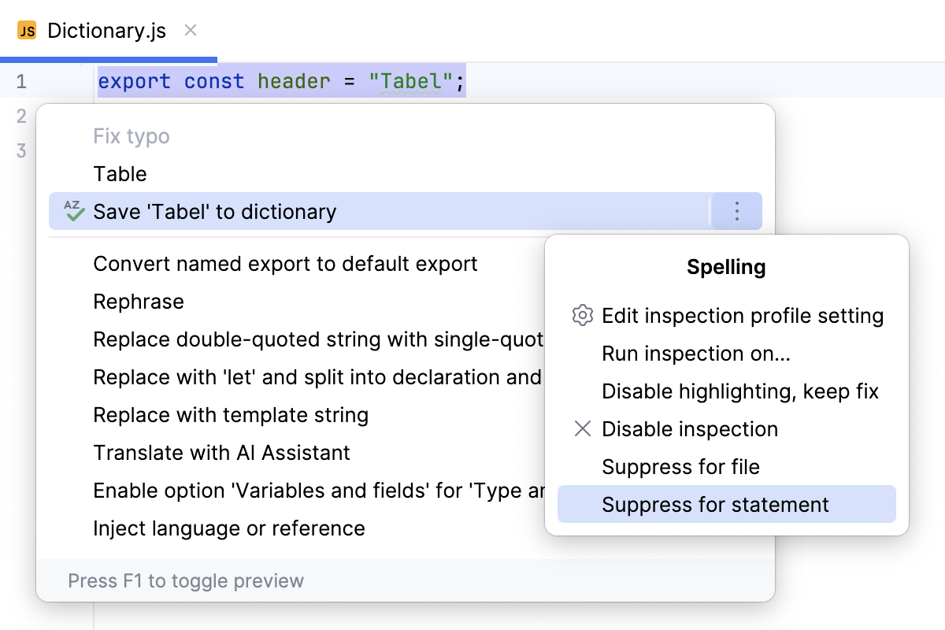The height and width of the screenshot is (630, 945).
Task: Apply the 'Table' typo fix
Action: (x=120, y=173)
